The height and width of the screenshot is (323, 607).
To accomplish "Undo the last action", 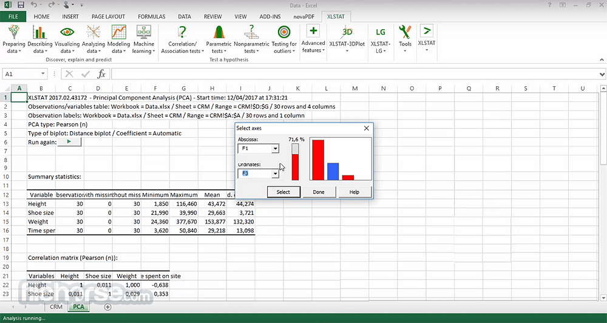I will pyautogui.click(x=33, y=5).
